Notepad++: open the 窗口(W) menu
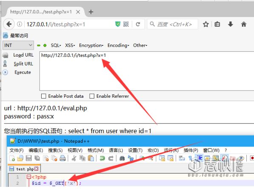Screen dimensions: 254x189 (x=211, y=150)
